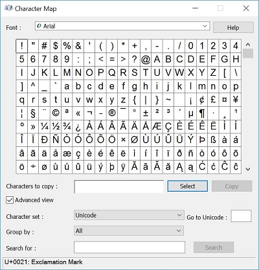Choose the yen ¥ currency symbol
The image size is (259, 270).
[x=236, y=100]
